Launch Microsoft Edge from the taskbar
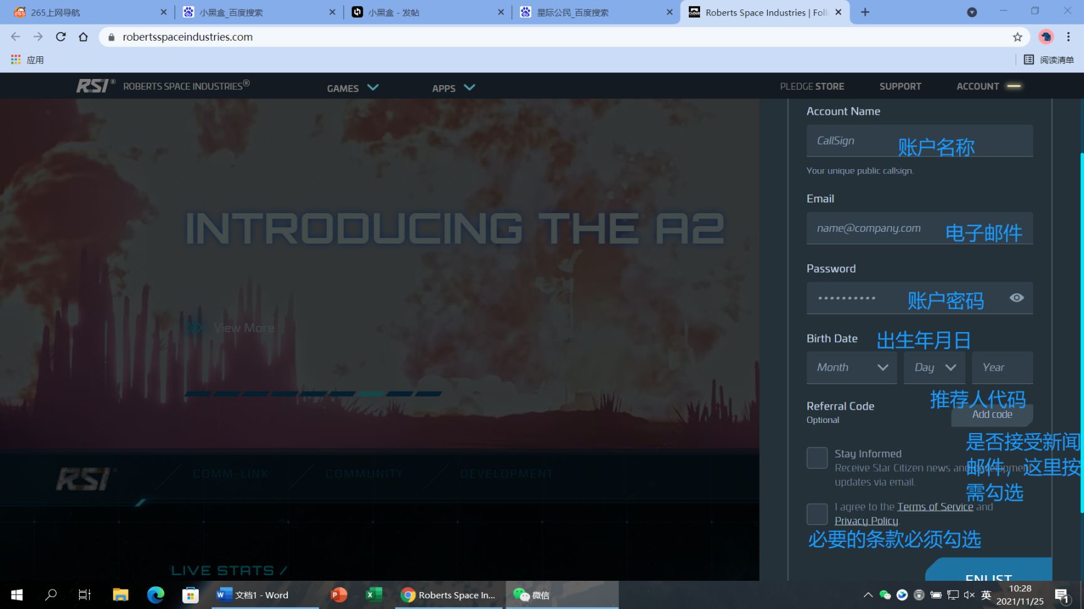1084x609 pixels. [156, 595]
